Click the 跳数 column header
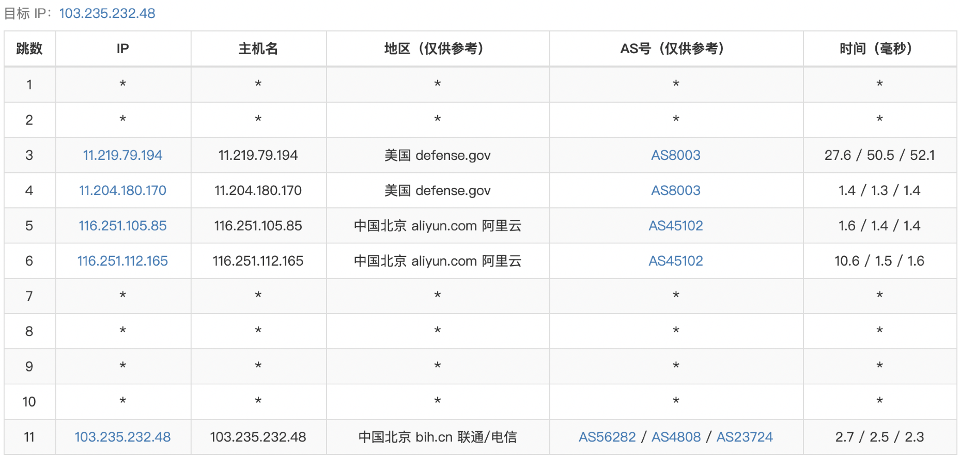Image resolution: width=960 pixels, height=456 pixels. [29, 48]
